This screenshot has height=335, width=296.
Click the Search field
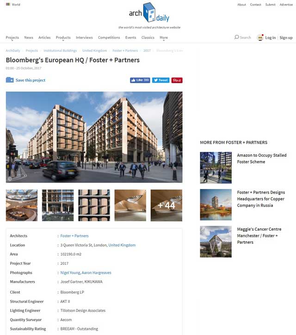(242, 37)
